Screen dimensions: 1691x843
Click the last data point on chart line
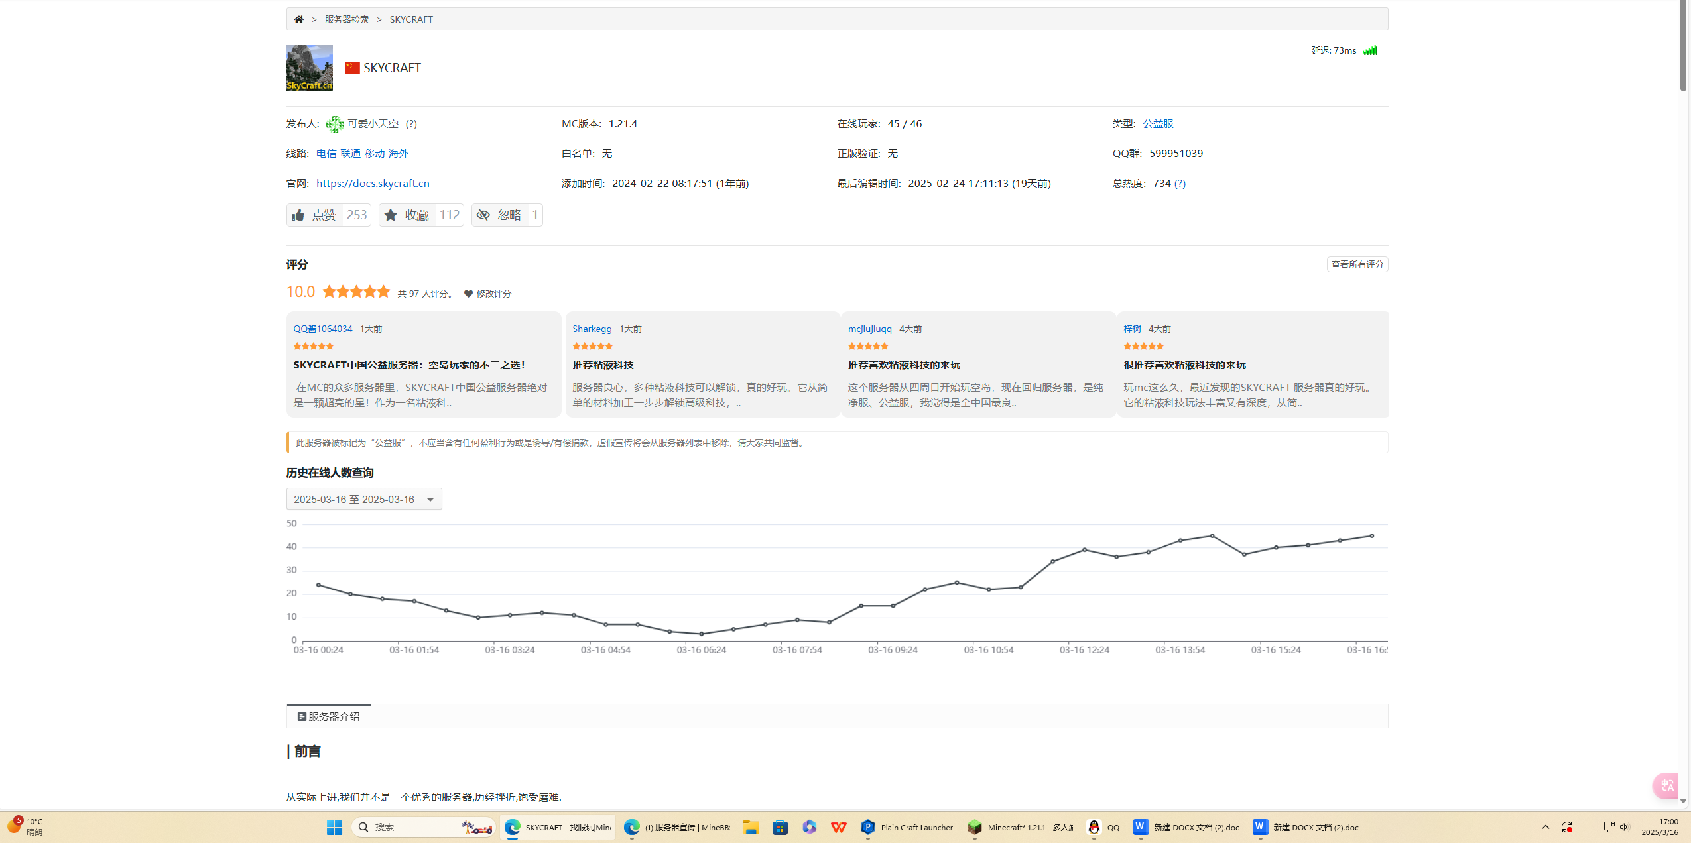(x=1371, y=536)
